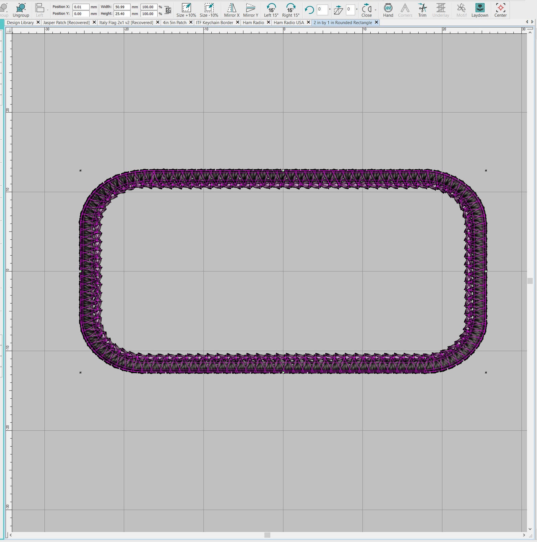
Task: Switch to Jasper Patch [Recovered] tab
Action: [x=67, y=23]
